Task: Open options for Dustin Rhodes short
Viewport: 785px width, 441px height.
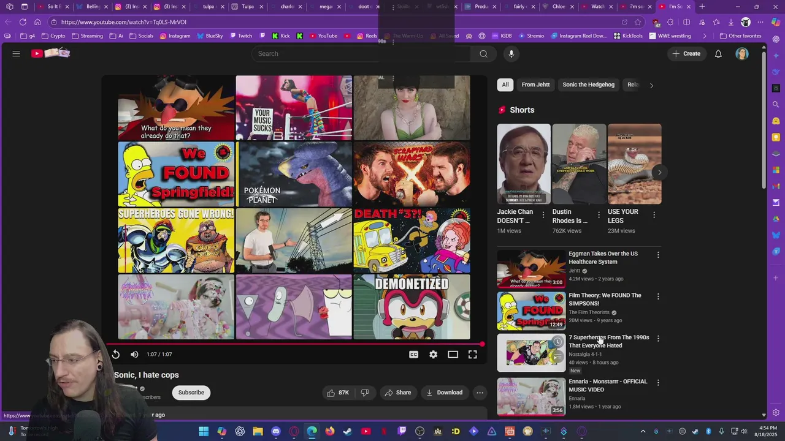Action: (x=599, y=215)
